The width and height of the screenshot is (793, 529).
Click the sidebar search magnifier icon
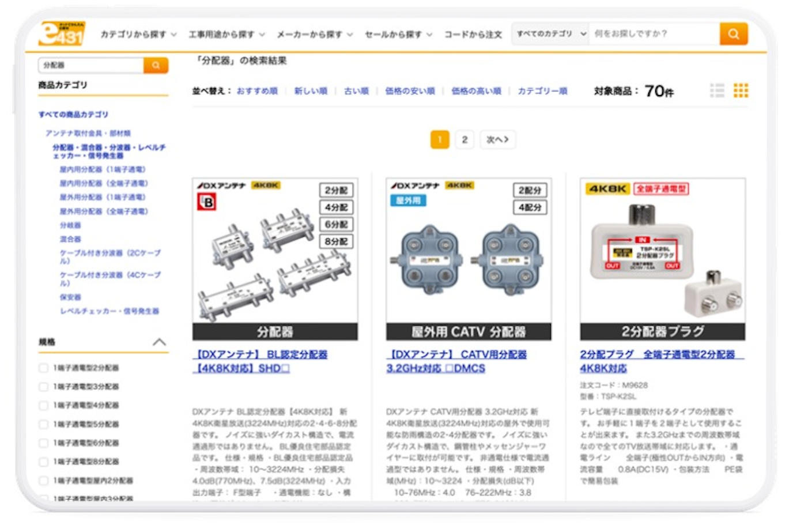(155, 66)
